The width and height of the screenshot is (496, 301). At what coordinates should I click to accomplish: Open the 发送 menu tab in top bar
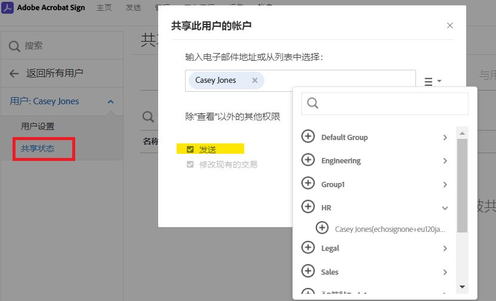pyautogui.click(x=133, y=7)
